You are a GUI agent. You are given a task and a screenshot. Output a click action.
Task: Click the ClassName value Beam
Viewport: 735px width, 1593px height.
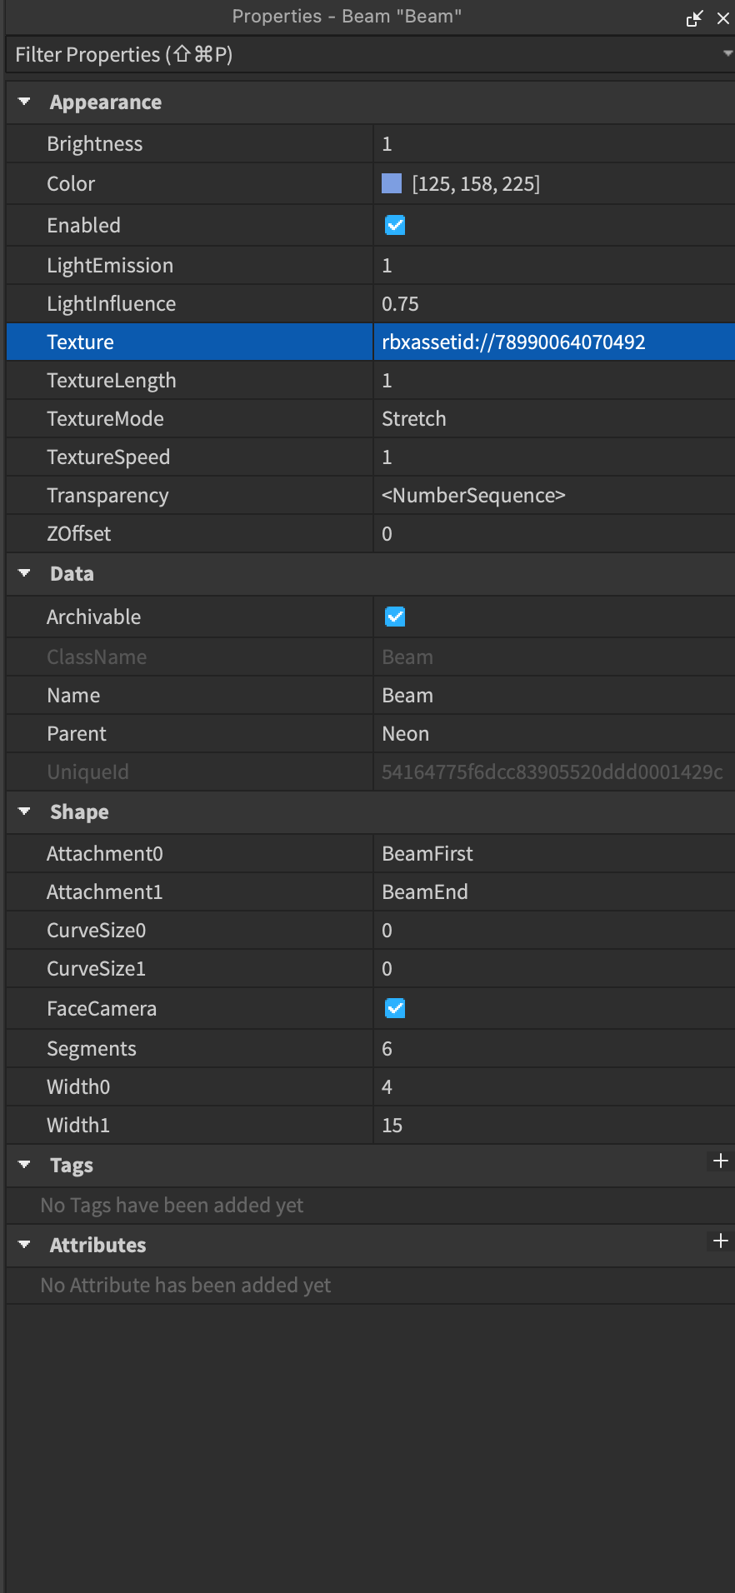[x=407, y=657]
